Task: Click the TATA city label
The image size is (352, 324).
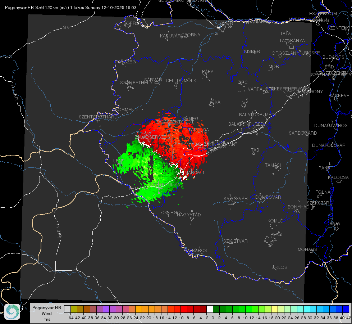Action: click(x=285, y=33)
